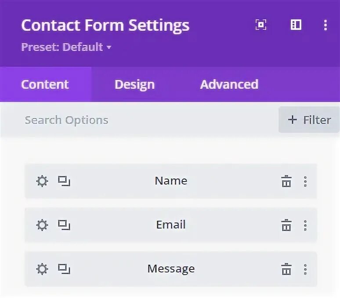This screenshot has width=340, height=298.
Task: Switch to the Design tab
Action: point(134,84)
